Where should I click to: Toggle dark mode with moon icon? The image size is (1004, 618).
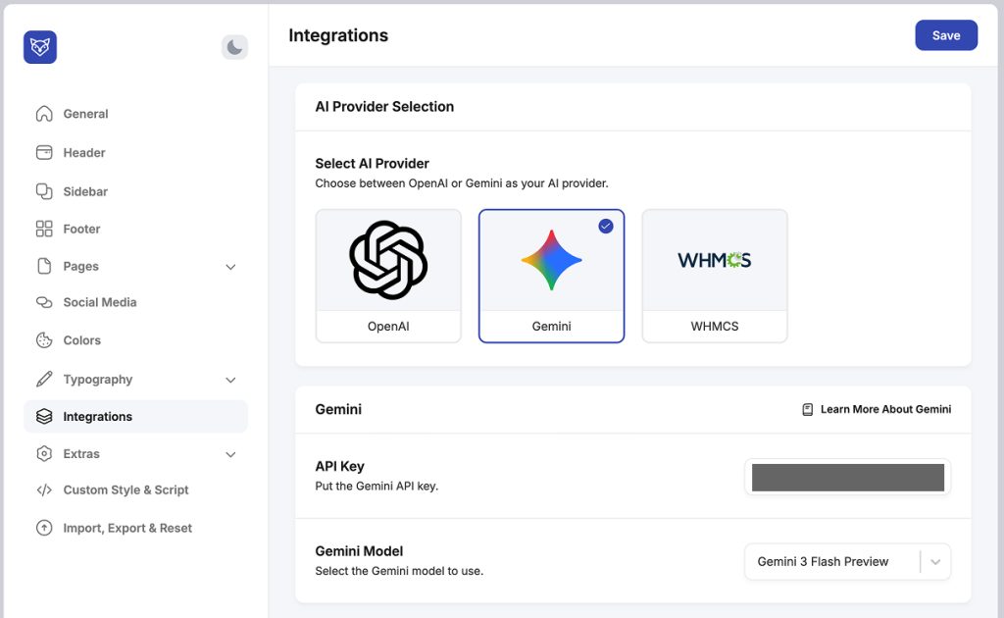click(234, 47)
